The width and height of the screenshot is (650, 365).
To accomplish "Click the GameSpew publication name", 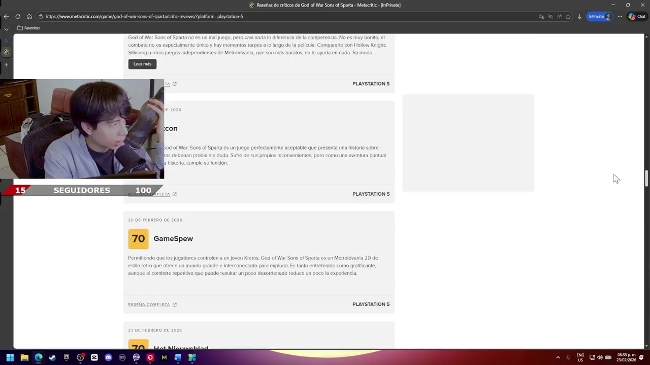I will click(173, 238).
